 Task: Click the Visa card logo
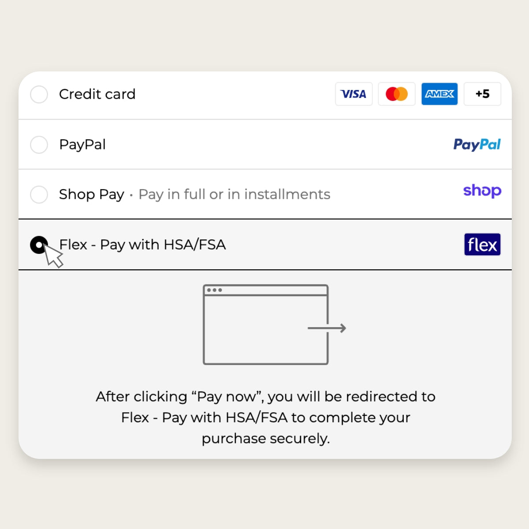[x=354, y=94]
